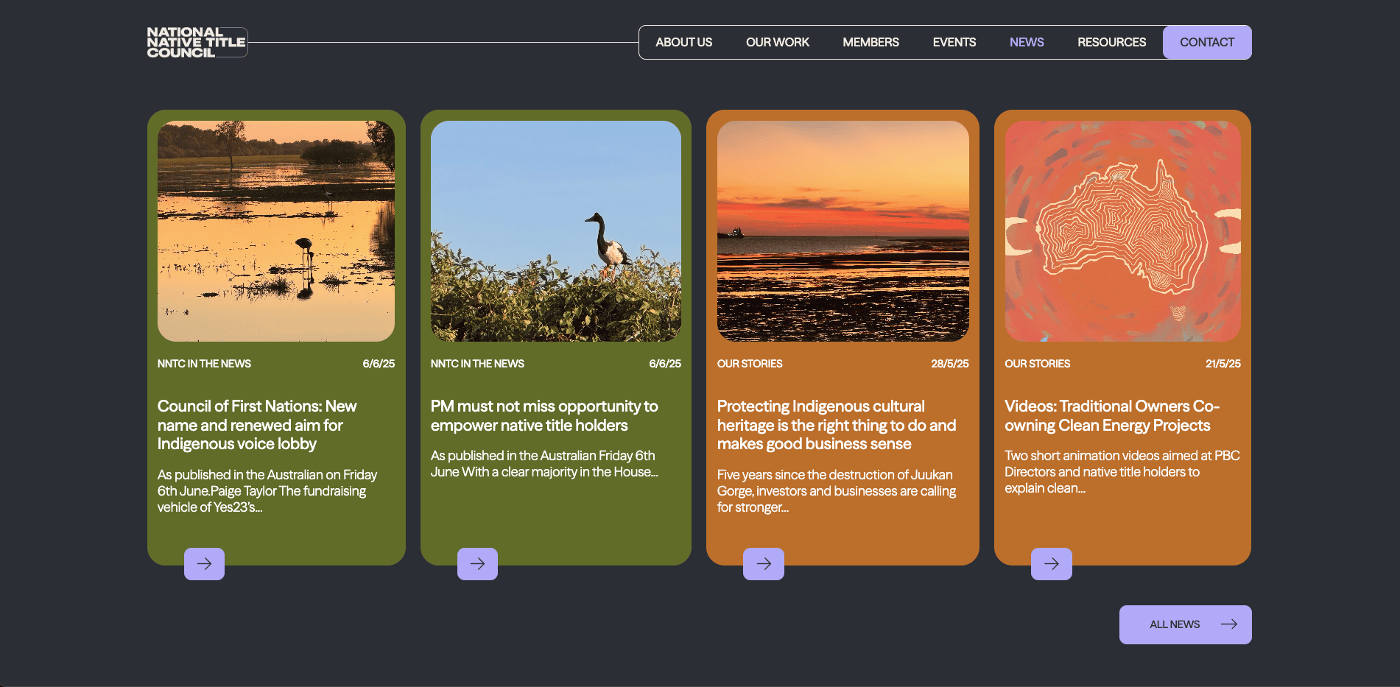
Task: Click excerpt mentioning Paige Taylor
Action: (267, 491)
